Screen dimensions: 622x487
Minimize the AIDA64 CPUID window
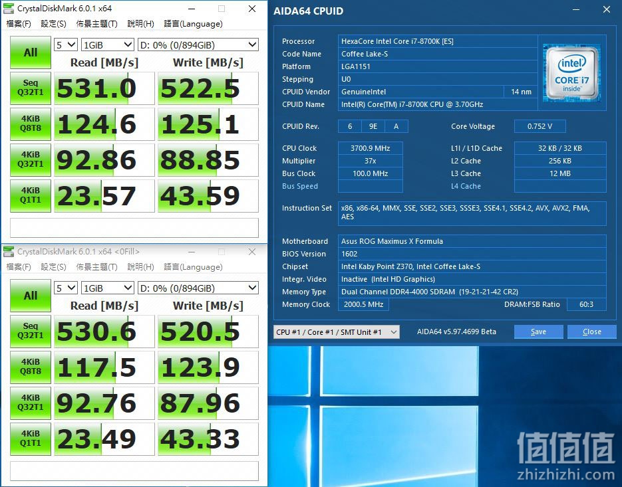point(577,9)
